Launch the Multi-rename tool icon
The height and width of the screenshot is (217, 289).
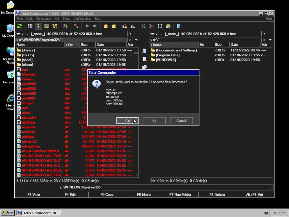coord(152,26)
